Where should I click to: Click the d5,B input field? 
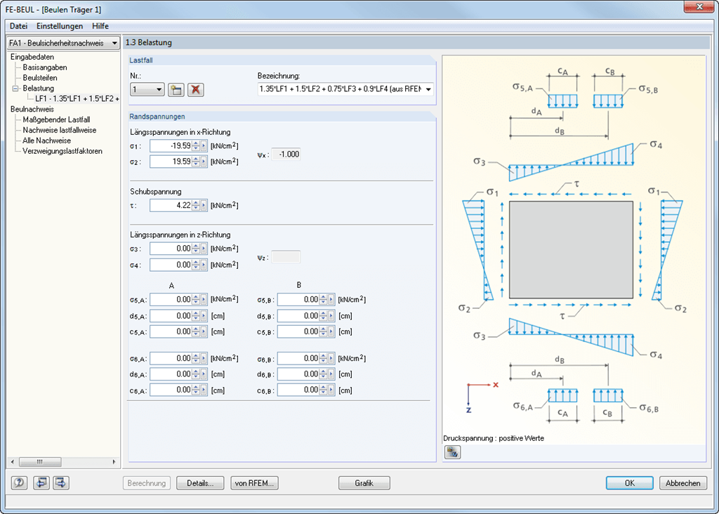[298, 316]
